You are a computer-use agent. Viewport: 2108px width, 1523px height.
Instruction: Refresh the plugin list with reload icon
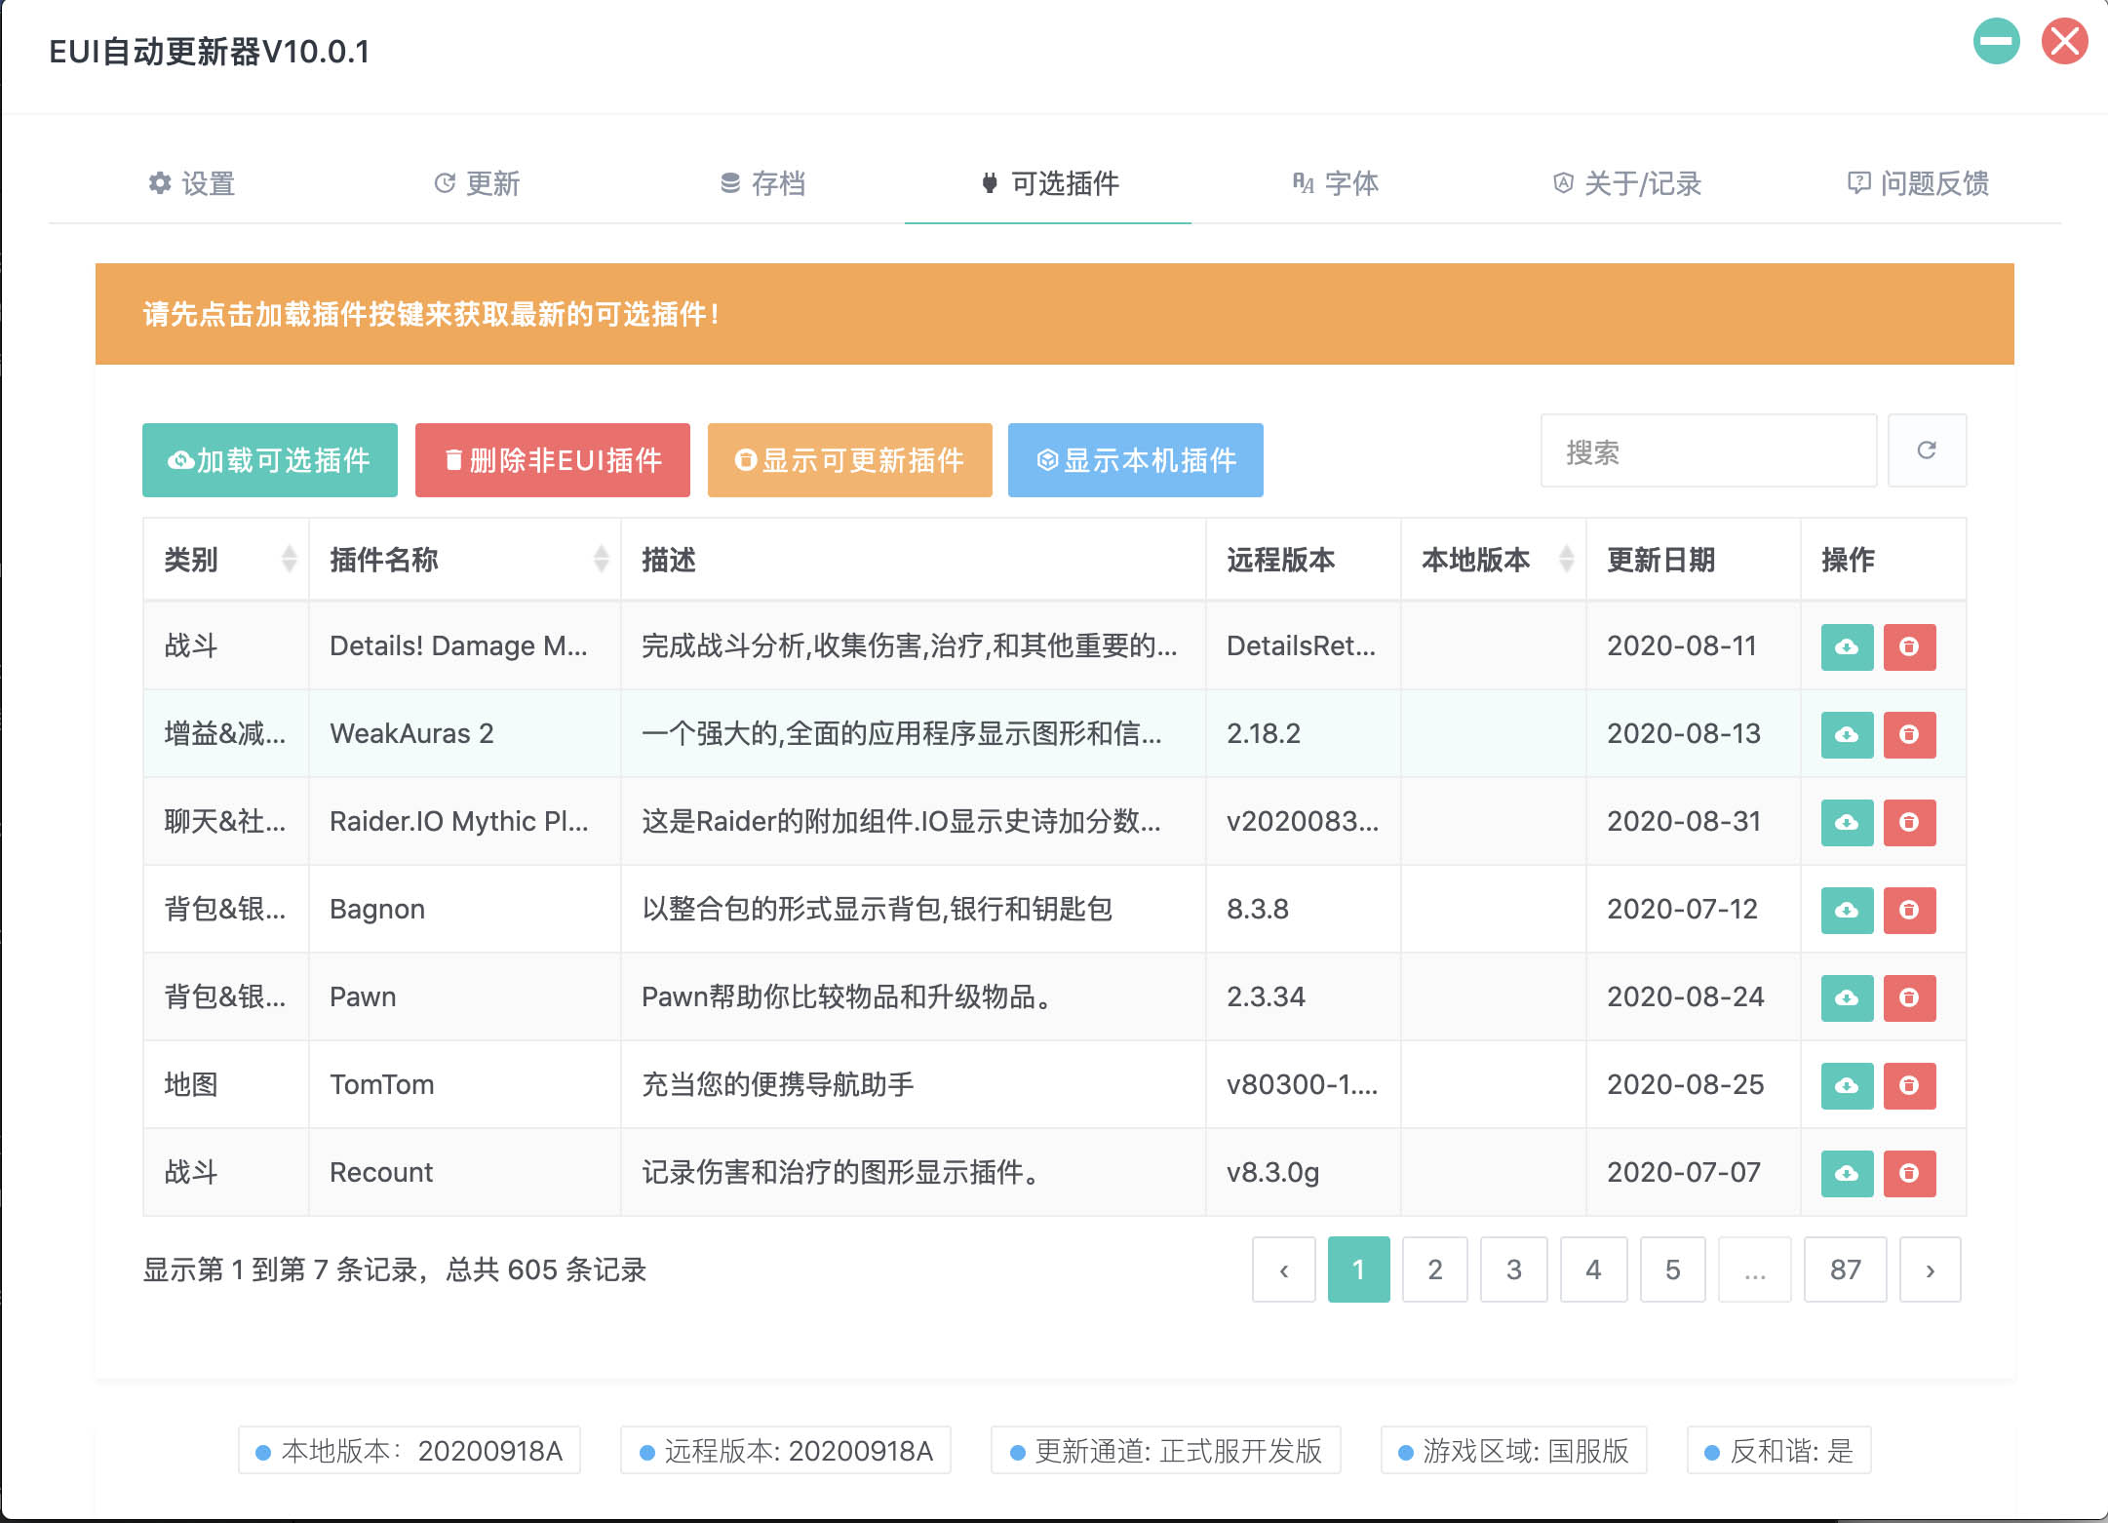tap(1927, 450)
